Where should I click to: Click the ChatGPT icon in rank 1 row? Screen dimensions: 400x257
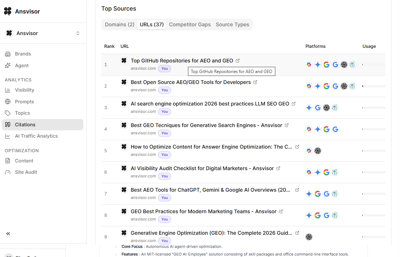(344, 65)
